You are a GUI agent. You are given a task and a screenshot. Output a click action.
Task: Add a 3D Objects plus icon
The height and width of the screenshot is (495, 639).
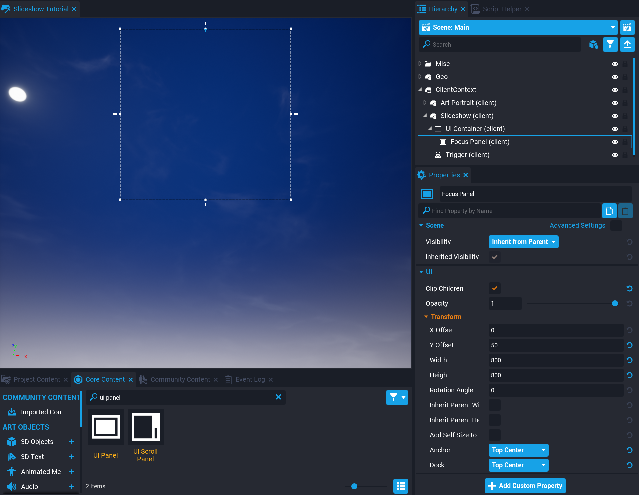(x=71, y=442)
